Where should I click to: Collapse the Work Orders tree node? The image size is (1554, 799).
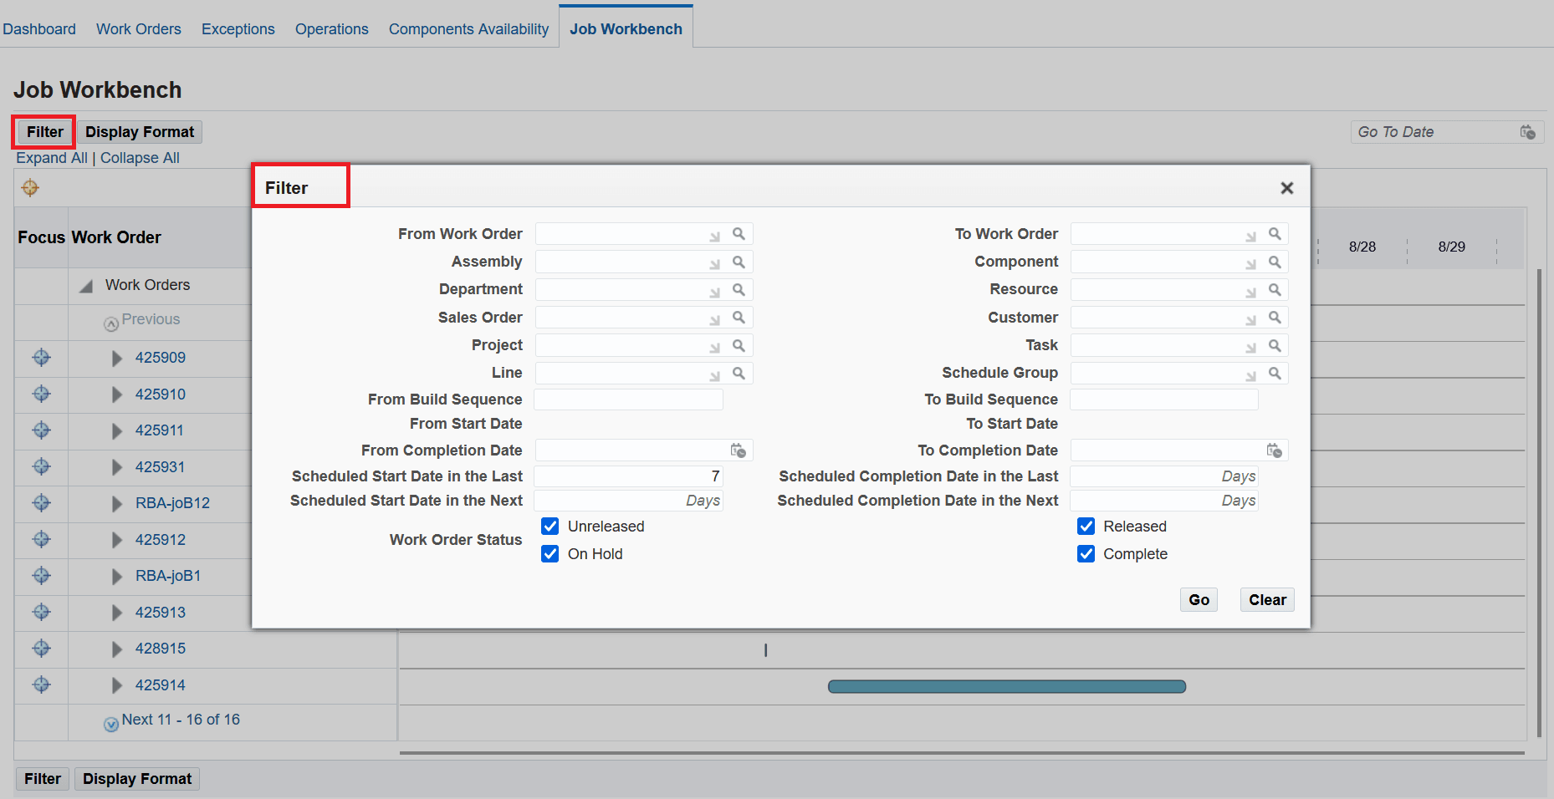point(86,285)
